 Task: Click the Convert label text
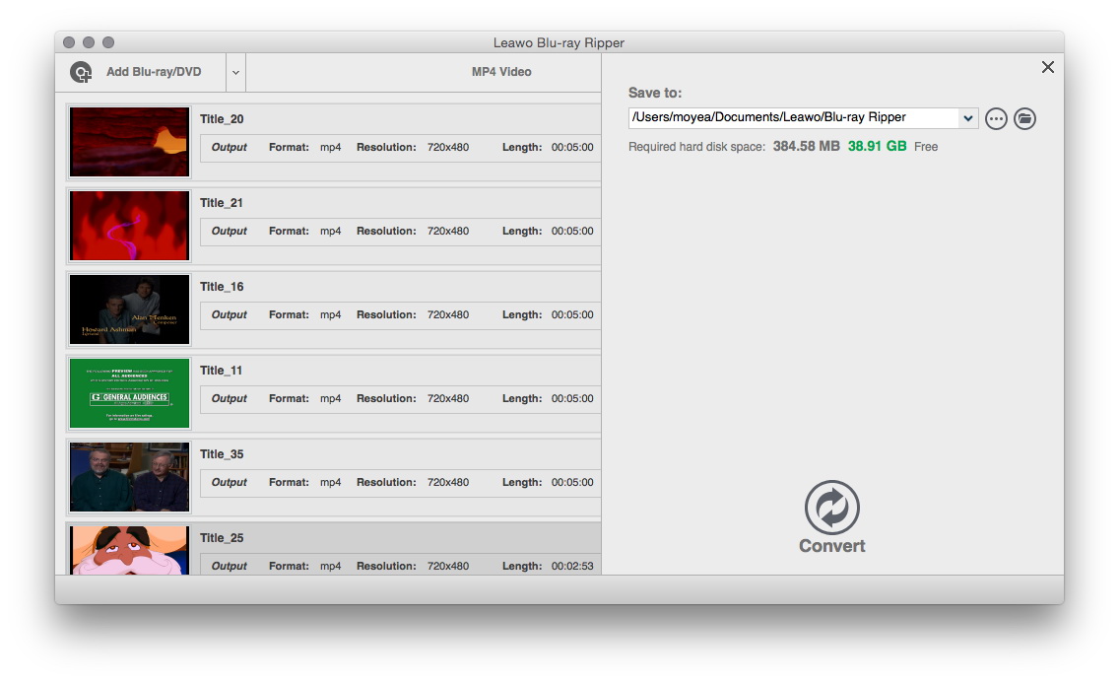(x=832, y=546)
